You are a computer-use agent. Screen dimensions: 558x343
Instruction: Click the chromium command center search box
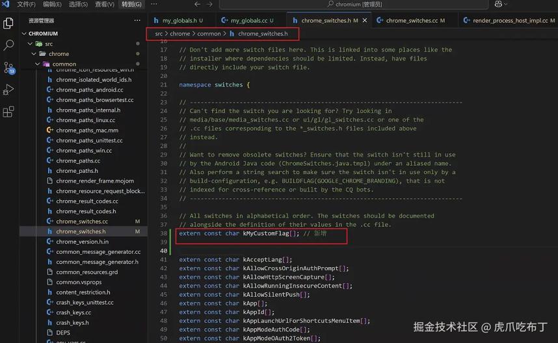(354, 5)
